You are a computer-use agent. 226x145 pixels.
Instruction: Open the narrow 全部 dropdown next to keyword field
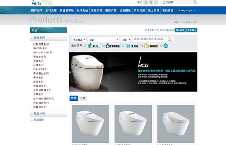click(x=126, y=40)
